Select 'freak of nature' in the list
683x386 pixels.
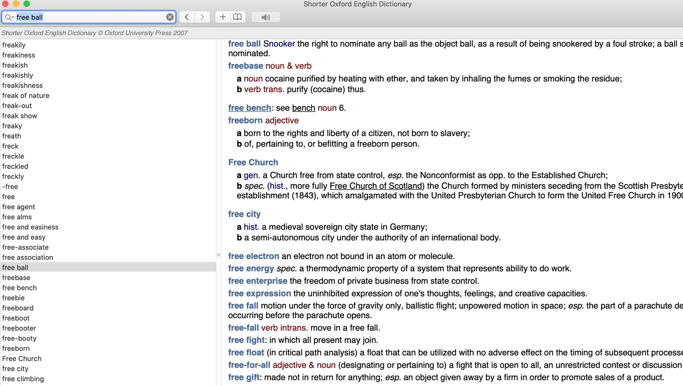[x=108, y=96]
